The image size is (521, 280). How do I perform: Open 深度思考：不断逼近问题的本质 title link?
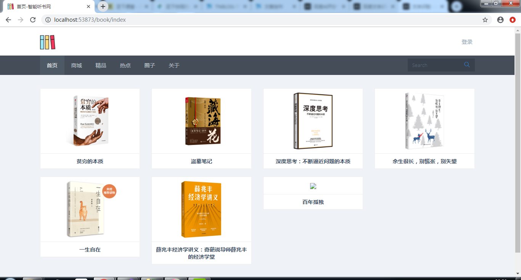[x=313, y=161]
